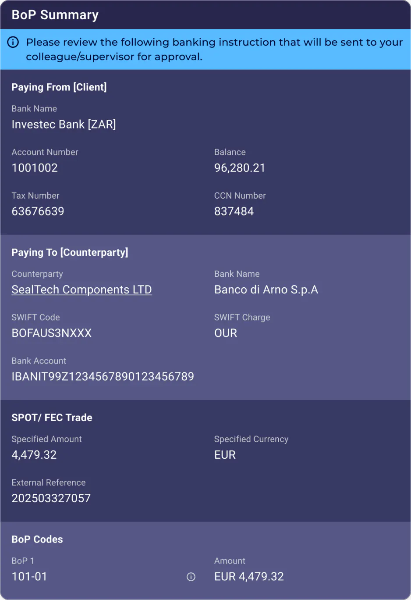Click account number 1001002
The image size is (411, 600).
pyautogui.click(x=35, y=168)
